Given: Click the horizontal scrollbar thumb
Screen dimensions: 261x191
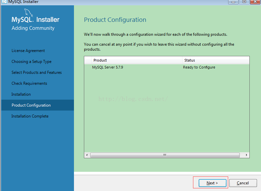Looking at the screenshot, I should tap(165, 155).
